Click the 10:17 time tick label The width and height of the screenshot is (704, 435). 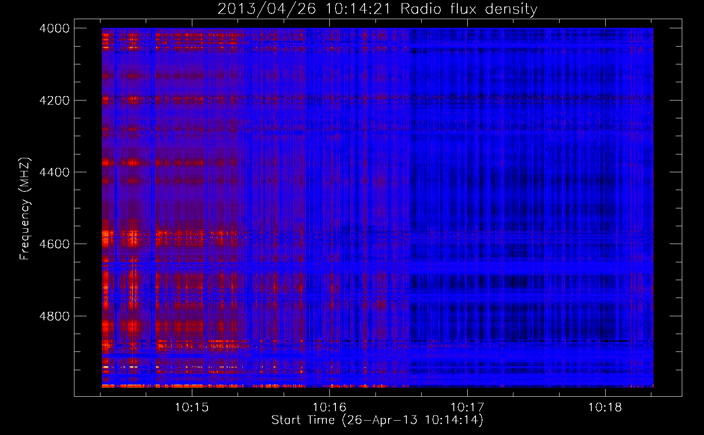pyautogui.click(x=467, y=407)
